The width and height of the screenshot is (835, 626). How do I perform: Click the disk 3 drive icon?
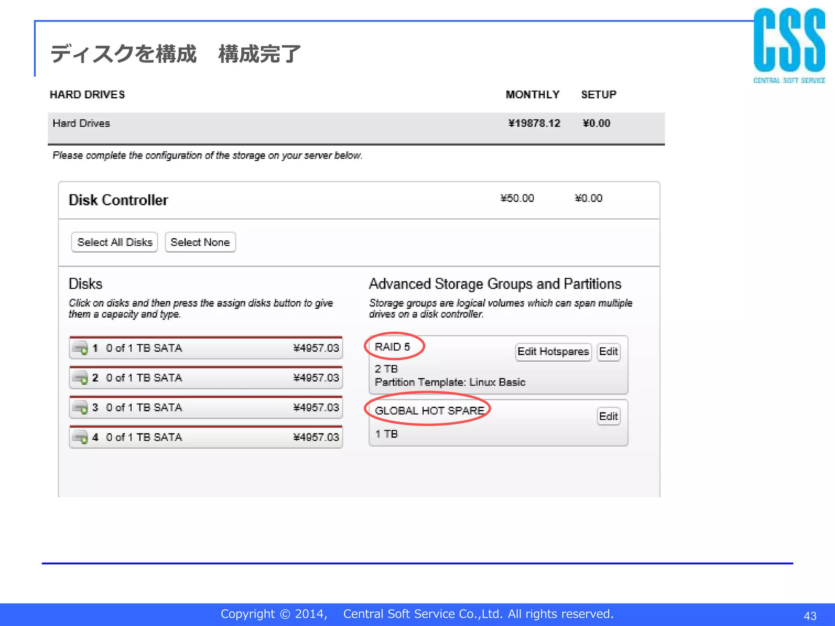(80, 408)
